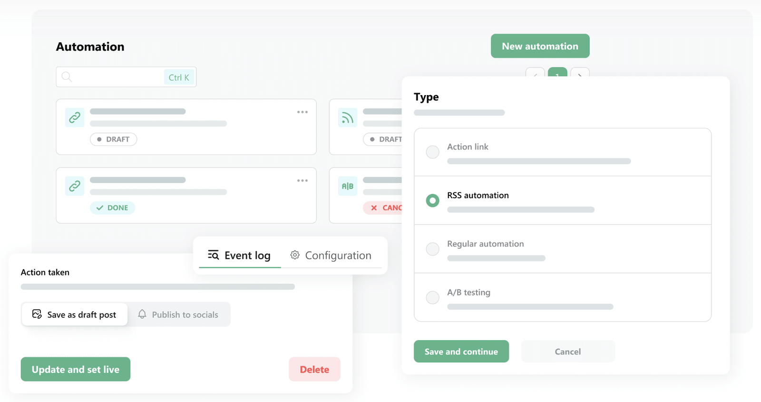The image size is (761, 402).
Task: Click the search magnifier icon
Action: (x=67, y=77)
